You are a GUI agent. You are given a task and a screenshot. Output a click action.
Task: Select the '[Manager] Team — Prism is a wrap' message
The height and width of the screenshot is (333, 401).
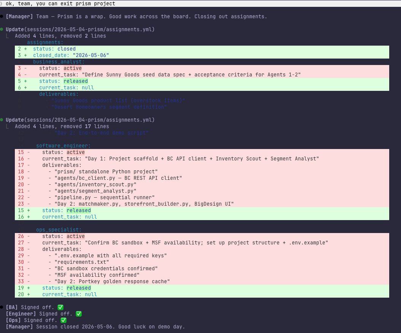point(136,16)
